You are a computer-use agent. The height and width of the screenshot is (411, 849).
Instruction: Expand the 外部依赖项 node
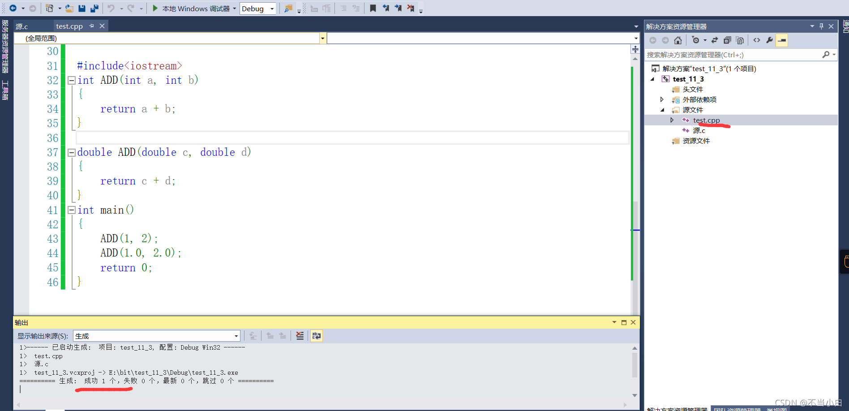coord(662,99)
